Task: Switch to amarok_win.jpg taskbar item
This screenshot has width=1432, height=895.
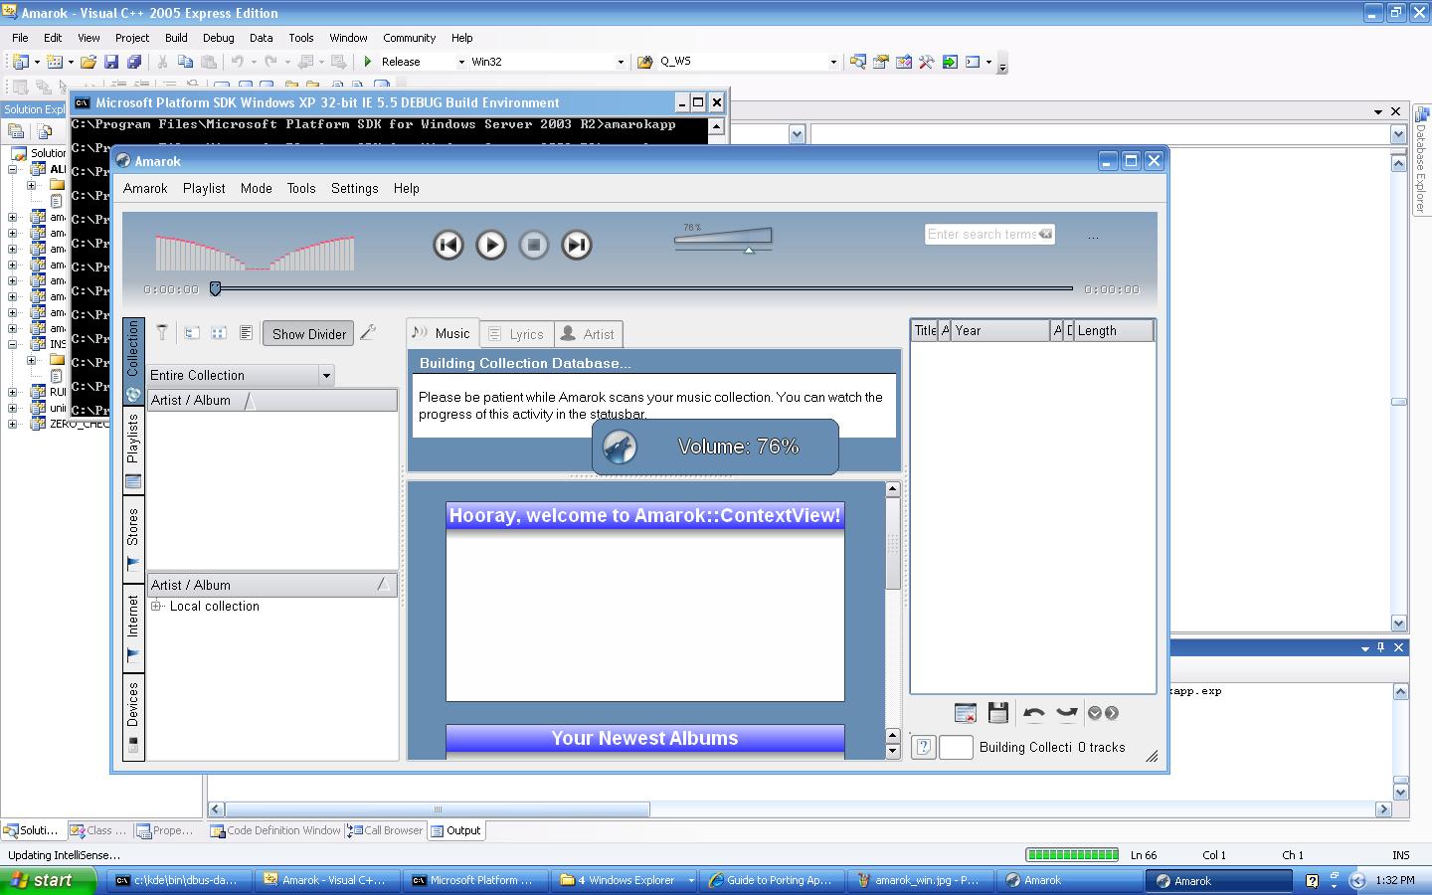Action: (920, 880)
